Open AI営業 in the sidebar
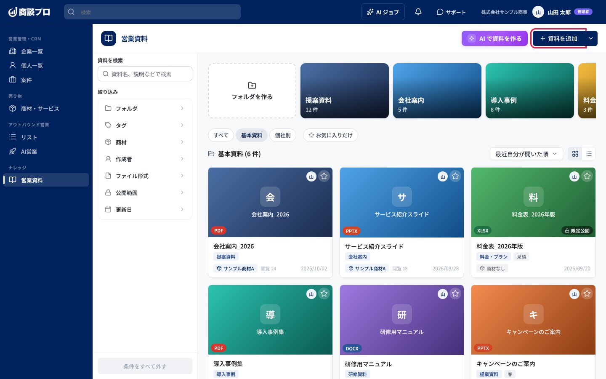606x379 pixels. click(x=46, y=152)
